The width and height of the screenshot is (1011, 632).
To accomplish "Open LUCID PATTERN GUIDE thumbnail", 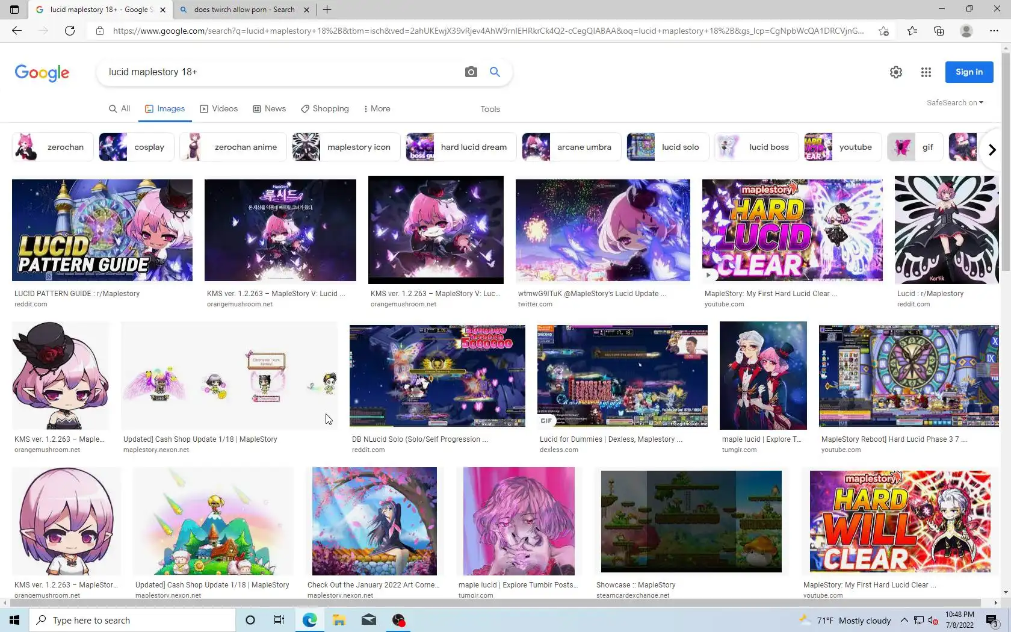I will pyautogui.click(x=102, y=230).
